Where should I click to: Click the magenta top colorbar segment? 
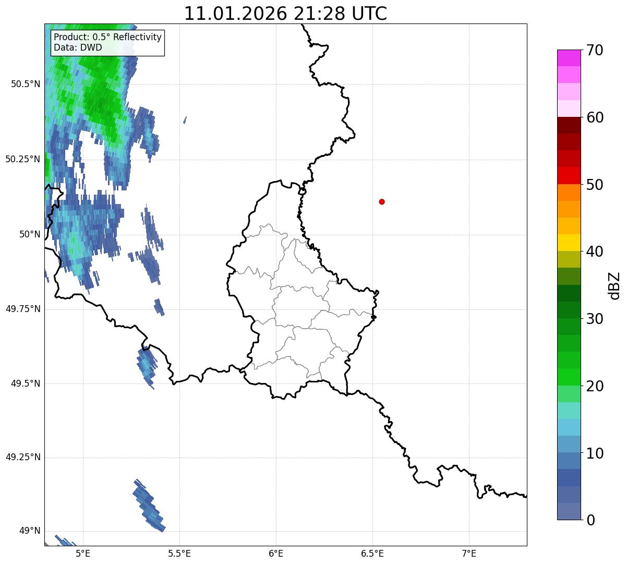coord(569,58)
